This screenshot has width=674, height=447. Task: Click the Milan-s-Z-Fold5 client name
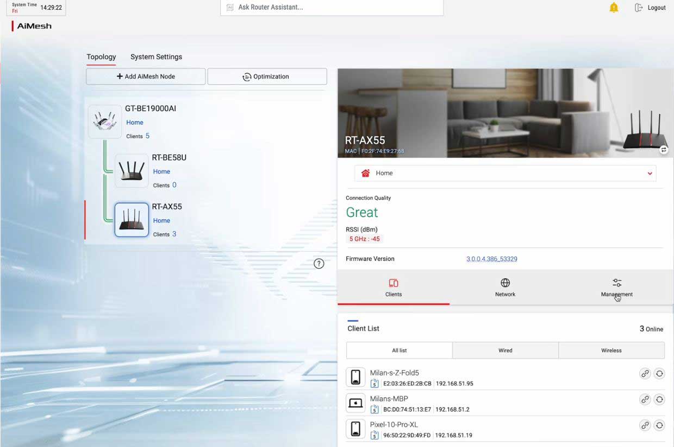point(395,373)
